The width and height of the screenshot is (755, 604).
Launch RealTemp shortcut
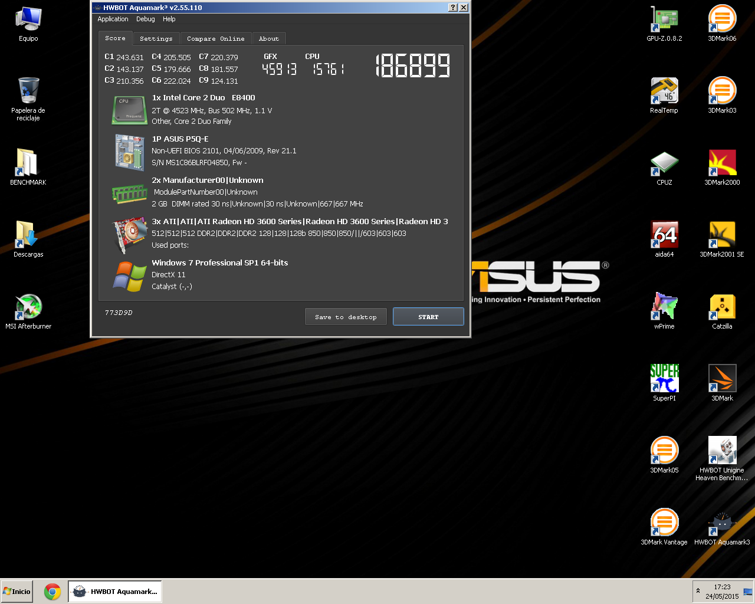coord(664,96)
